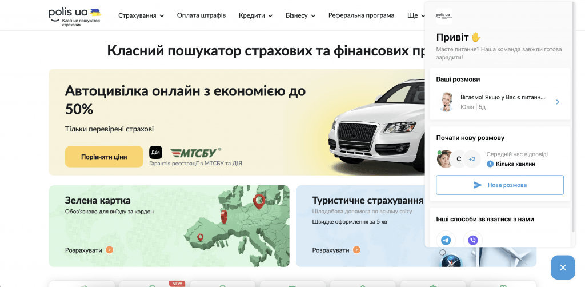Click Обов'язково для виїзду за кордон text
This screenshot has width=585, height=287.
(x=109, y=212)
